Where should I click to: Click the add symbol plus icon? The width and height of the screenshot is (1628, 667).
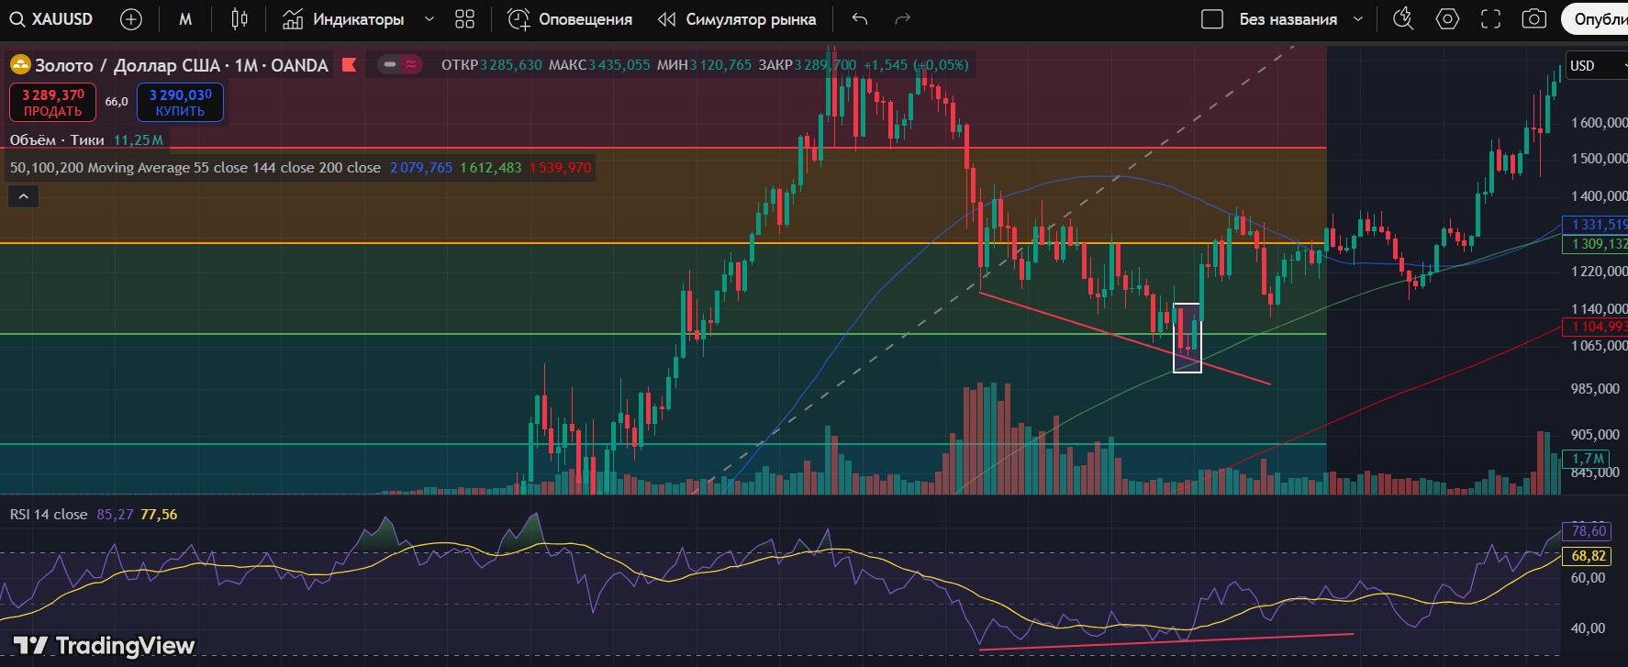(131, 19)
